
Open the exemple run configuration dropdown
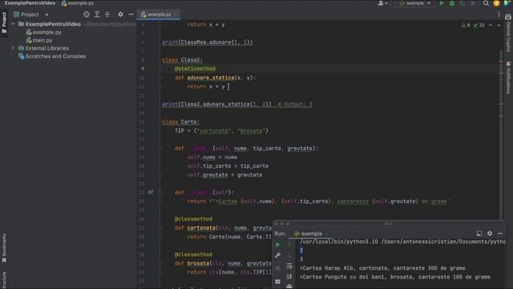[415, 3]
